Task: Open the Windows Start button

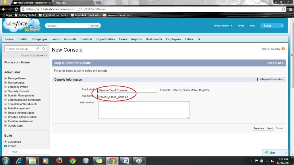Action: coord(6,161)
